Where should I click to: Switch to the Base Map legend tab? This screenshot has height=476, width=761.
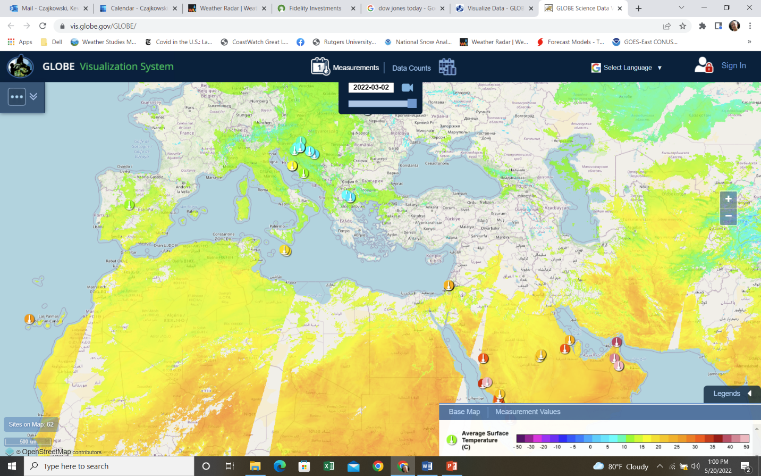464,412
